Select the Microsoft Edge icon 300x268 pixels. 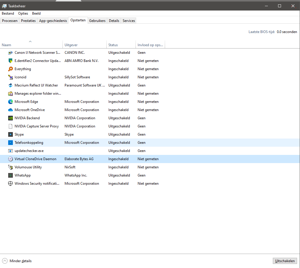click(11, 102)
